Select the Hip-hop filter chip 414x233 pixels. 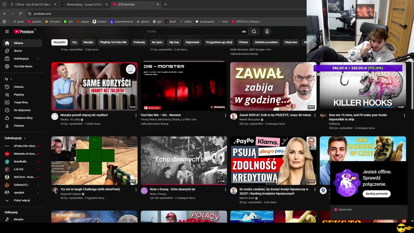[x=174, y=42]
